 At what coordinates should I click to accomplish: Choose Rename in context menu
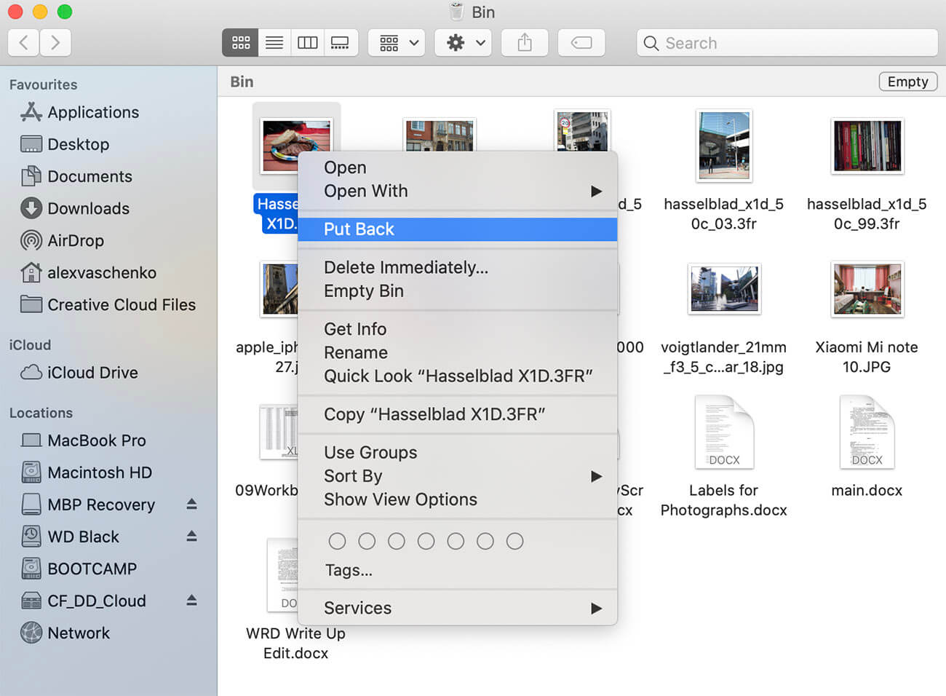click(x=458, y=352)
